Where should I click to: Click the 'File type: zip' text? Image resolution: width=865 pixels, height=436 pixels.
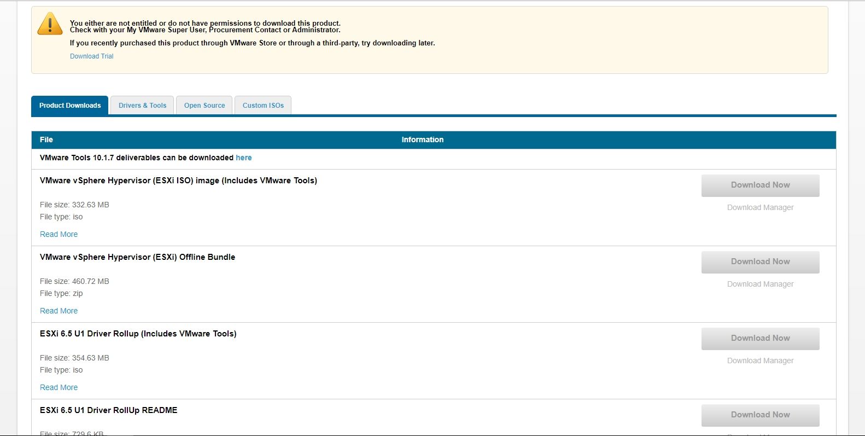61,293
